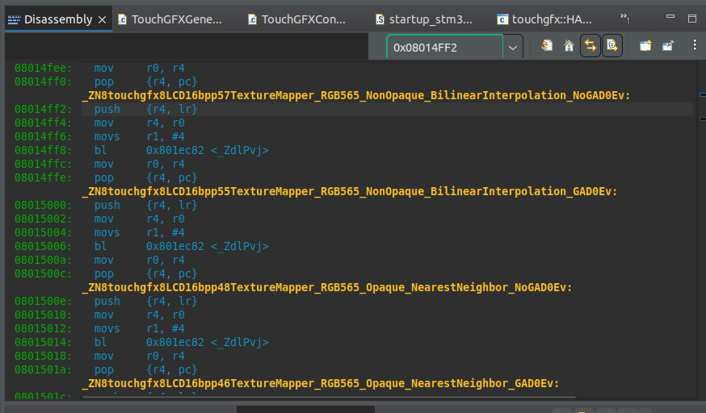Click the horizontal scrollbar of the disassembly
Viewport: 706px width, 413px height.
329,398
